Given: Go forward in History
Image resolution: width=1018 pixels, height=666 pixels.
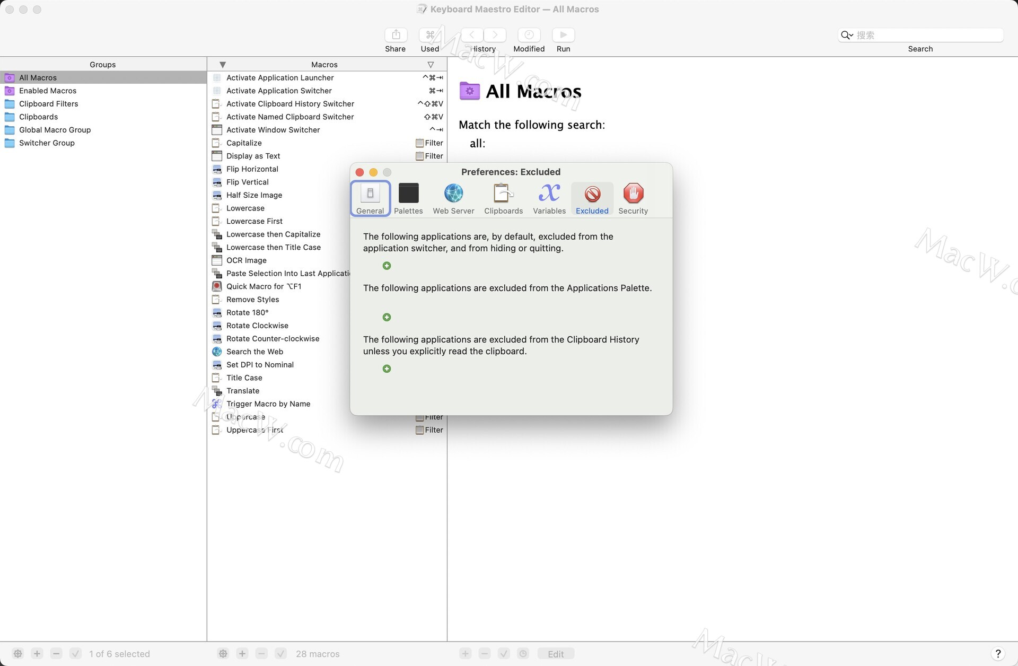Looking at the screenshot, I should (x=495, y=35).
